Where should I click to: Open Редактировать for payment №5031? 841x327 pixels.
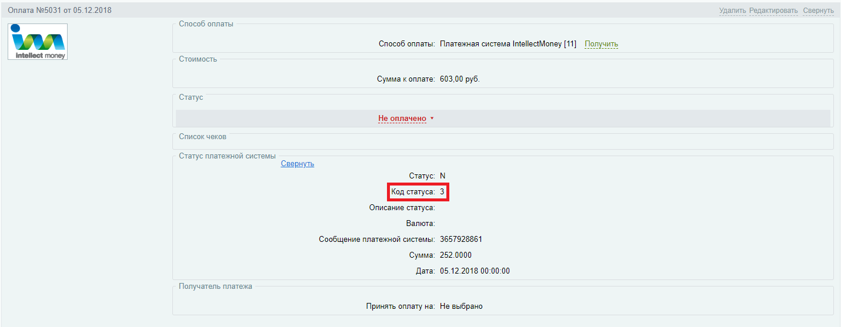tap(773, 11)
